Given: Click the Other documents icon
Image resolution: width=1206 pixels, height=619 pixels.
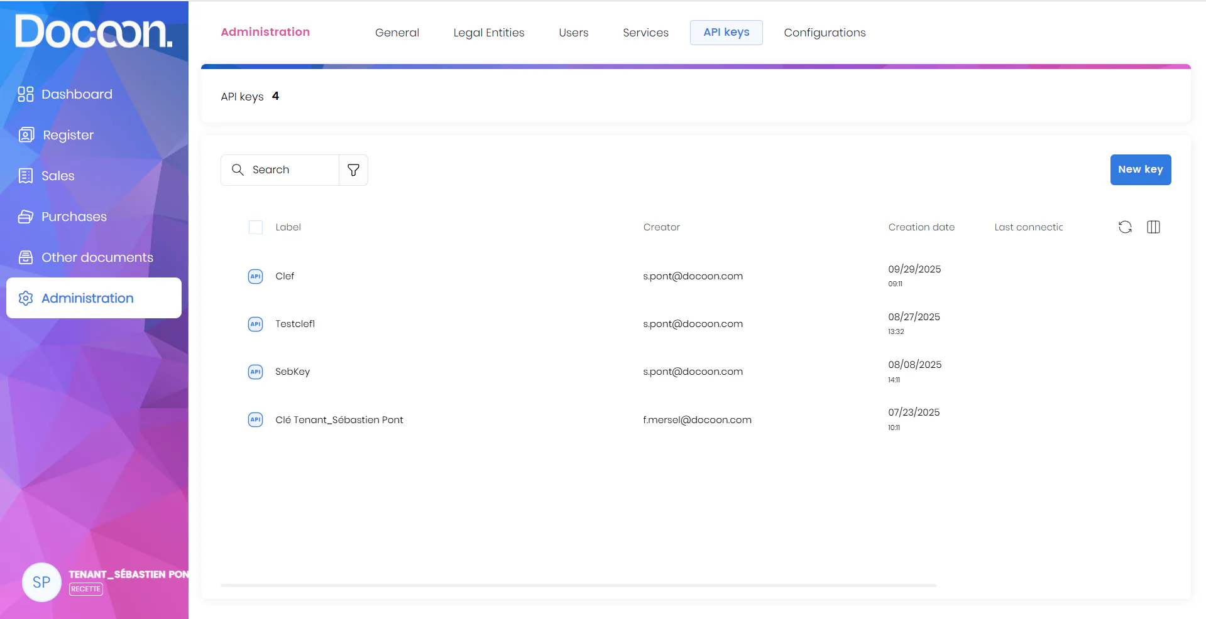Looking at the screenshot, I should pyautogui.click(x=26, y=257).
